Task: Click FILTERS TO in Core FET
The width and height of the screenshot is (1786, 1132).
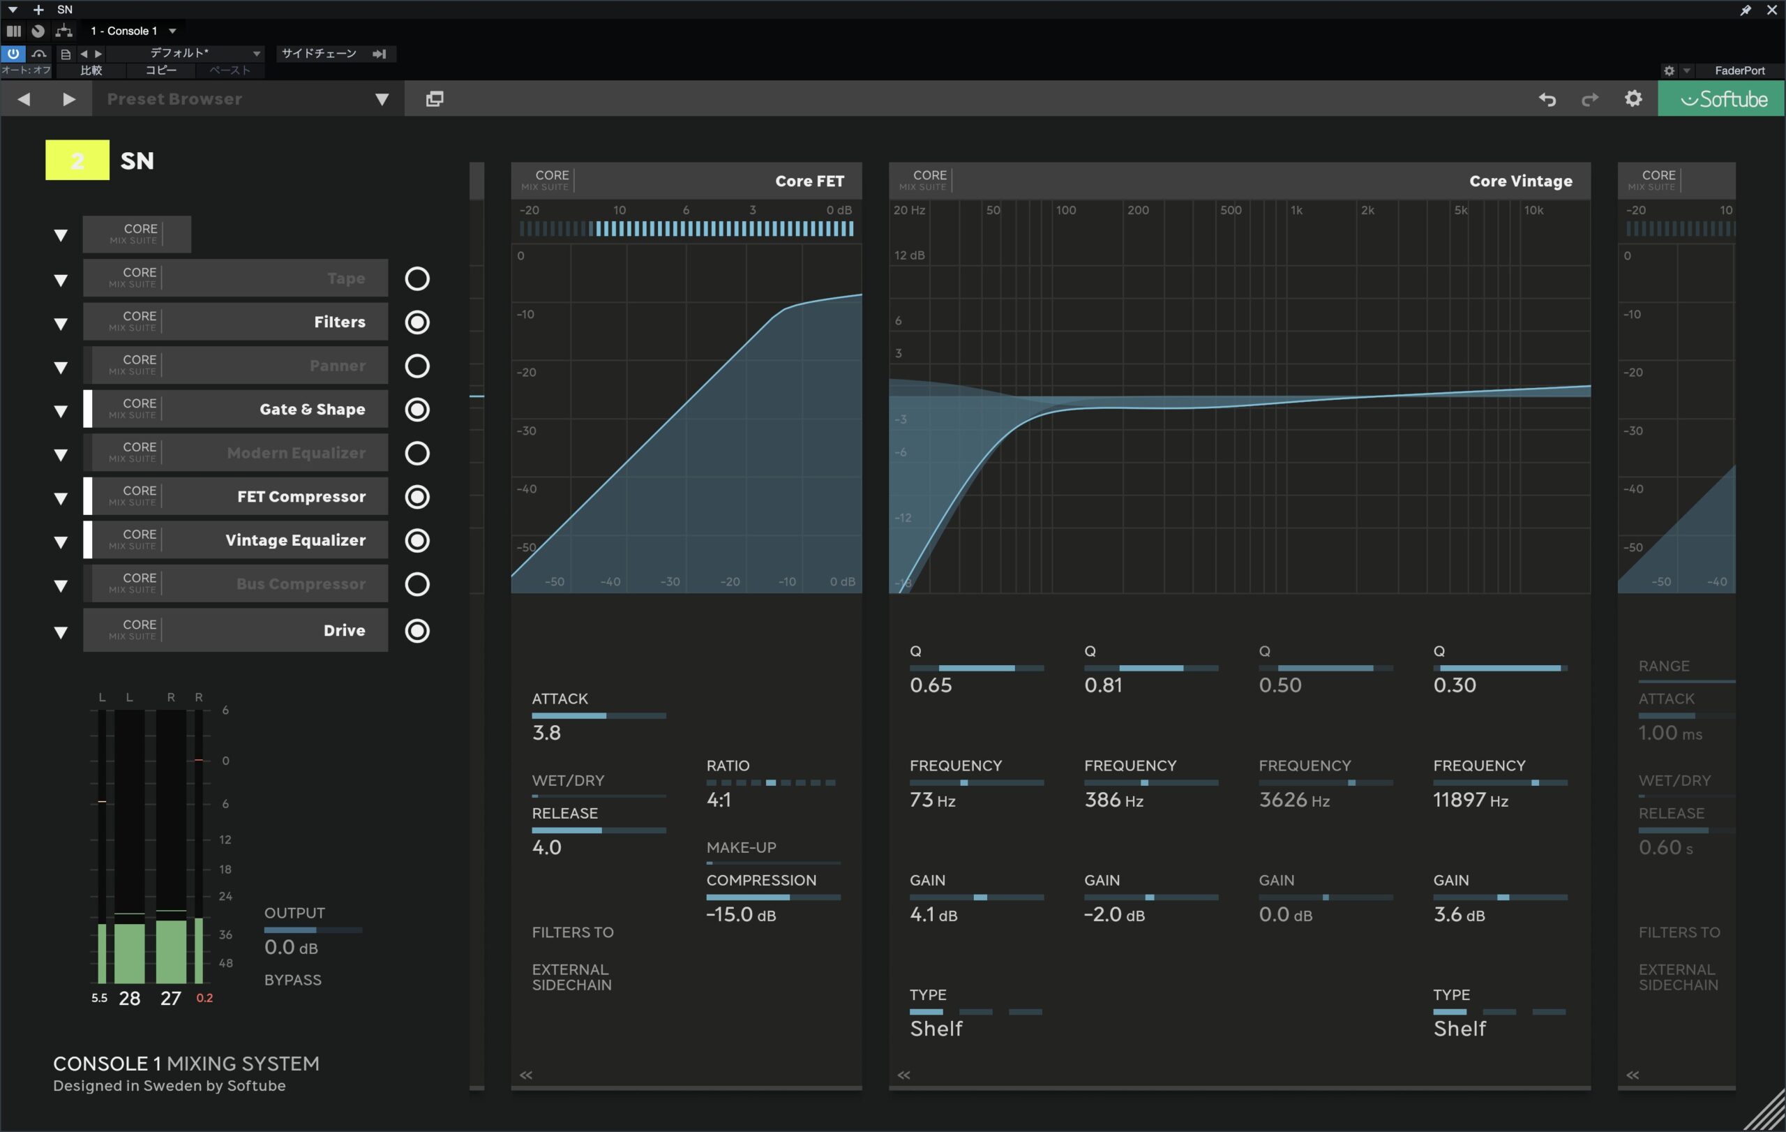Action: click(573, 932)
